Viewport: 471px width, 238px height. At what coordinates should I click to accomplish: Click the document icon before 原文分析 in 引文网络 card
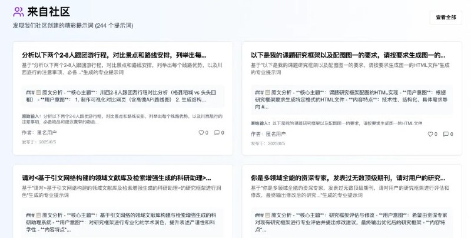pyautogui.click(x=38, y=215)
